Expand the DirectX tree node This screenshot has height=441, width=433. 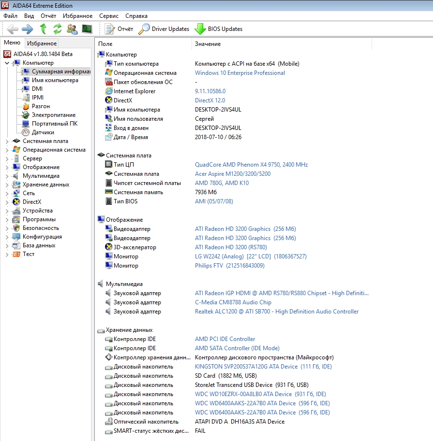7,202
